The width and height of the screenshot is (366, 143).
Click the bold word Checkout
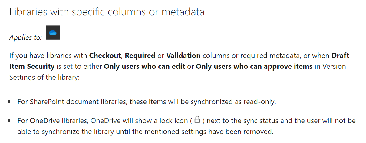coord(105,56)
